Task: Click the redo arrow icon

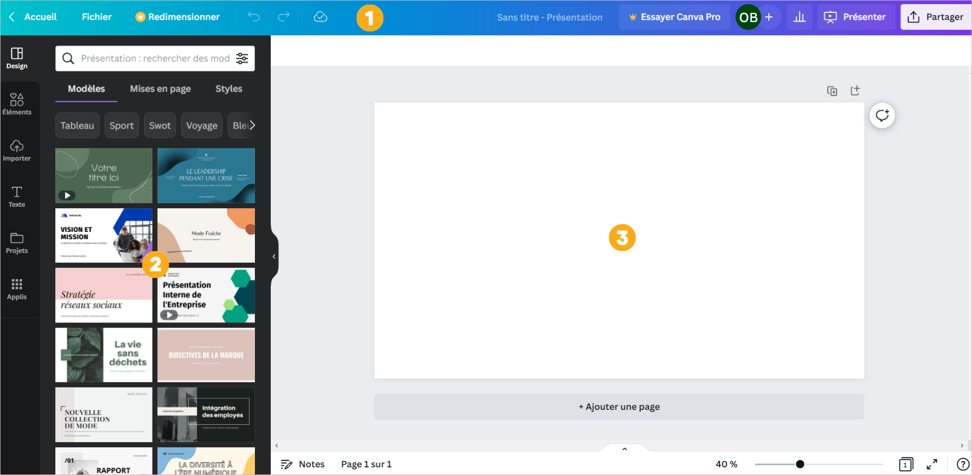Action: (x=284, y=17)
